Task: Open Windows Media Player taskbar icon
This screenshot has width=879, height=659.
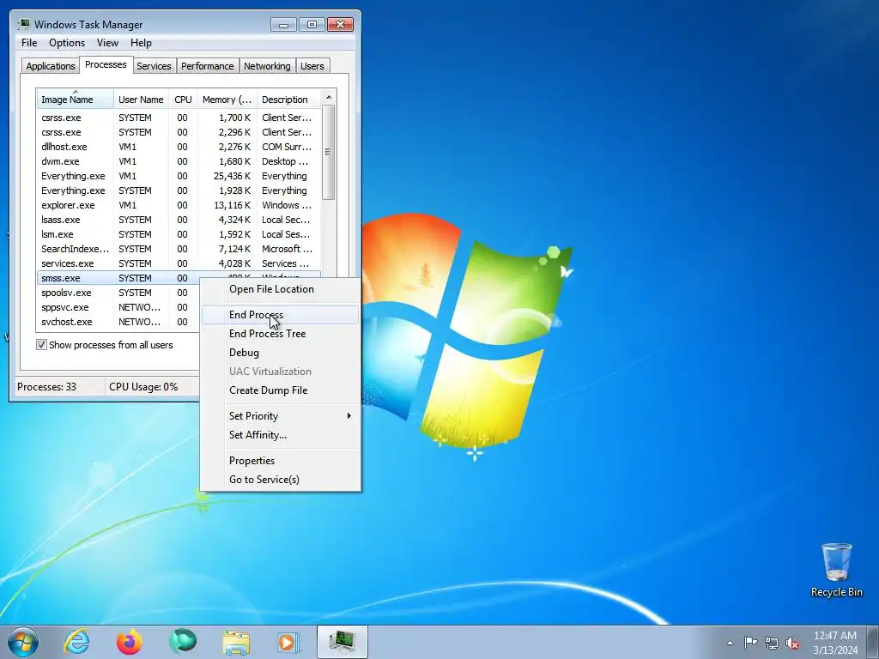Action: [x=288, y=642]
